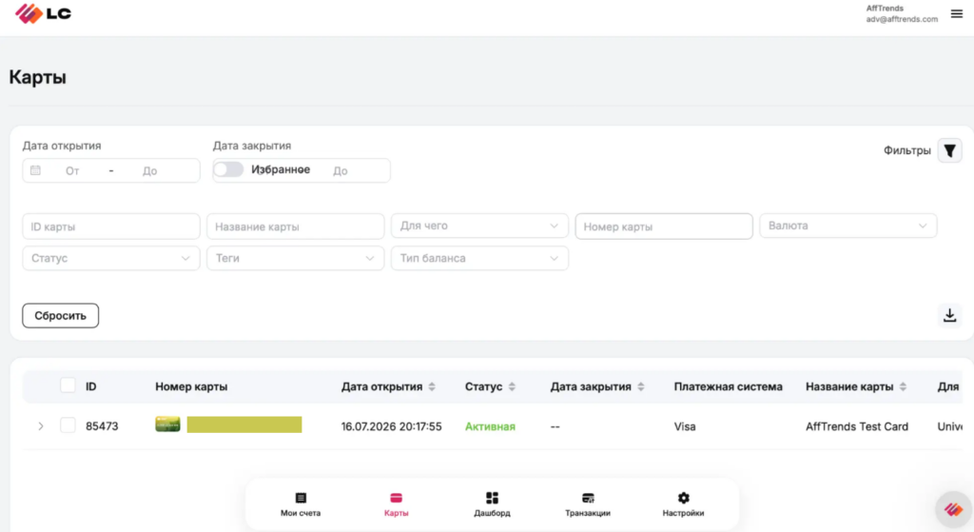Sort by Статус column arrows
The image size is (974, 532).
pos(512,386)
